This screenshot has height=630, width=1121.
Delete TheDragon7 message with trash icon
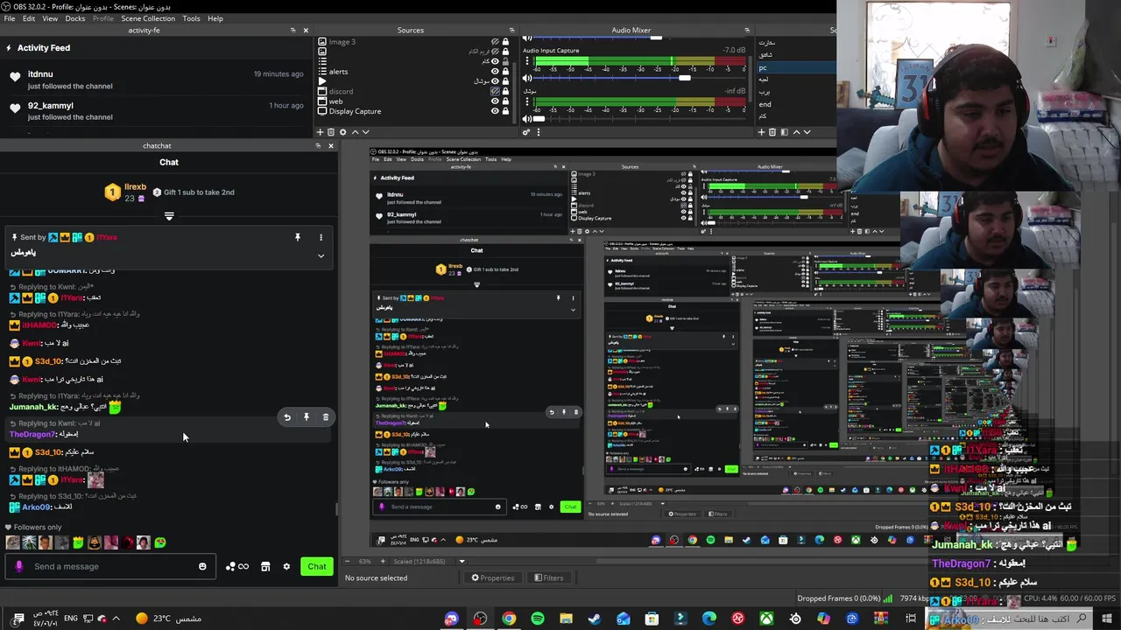(326, 417)
